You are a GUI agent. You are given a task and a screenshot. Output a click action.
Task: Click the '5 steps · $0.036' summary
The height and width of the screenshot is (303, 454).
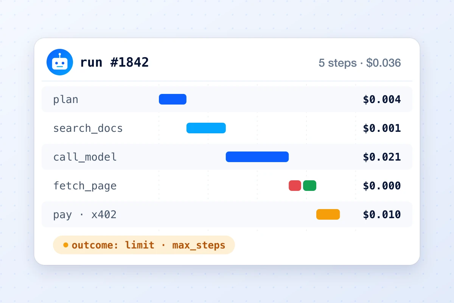click(359, 62)
